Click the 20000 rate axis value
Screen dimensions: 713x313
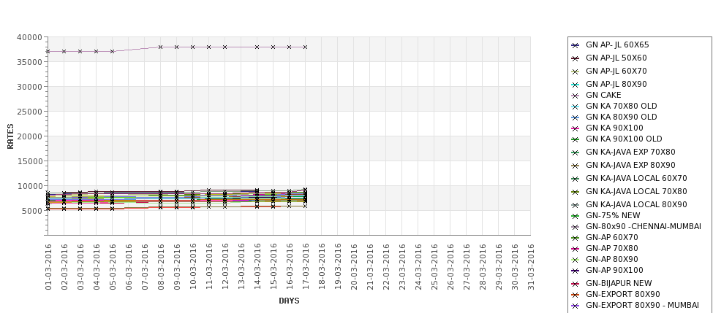(29, 136)
